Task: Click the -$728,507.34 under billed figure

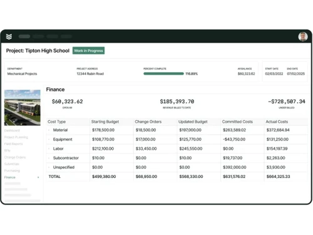Action: [287, 102]
